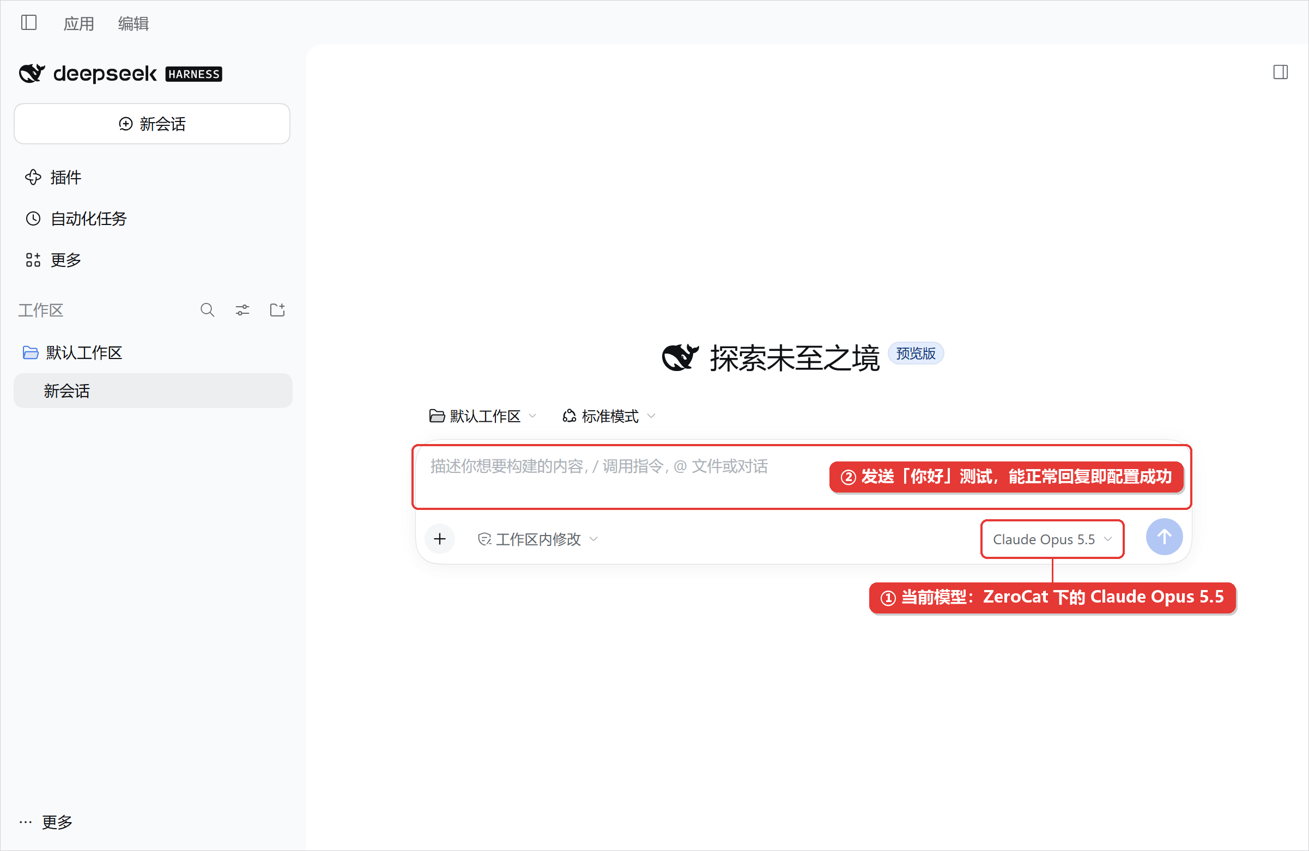Image resolution: width=1309 pixels, height=851 pixels.
Task: Click the 工作区 section header text
Action: [41, 311]
